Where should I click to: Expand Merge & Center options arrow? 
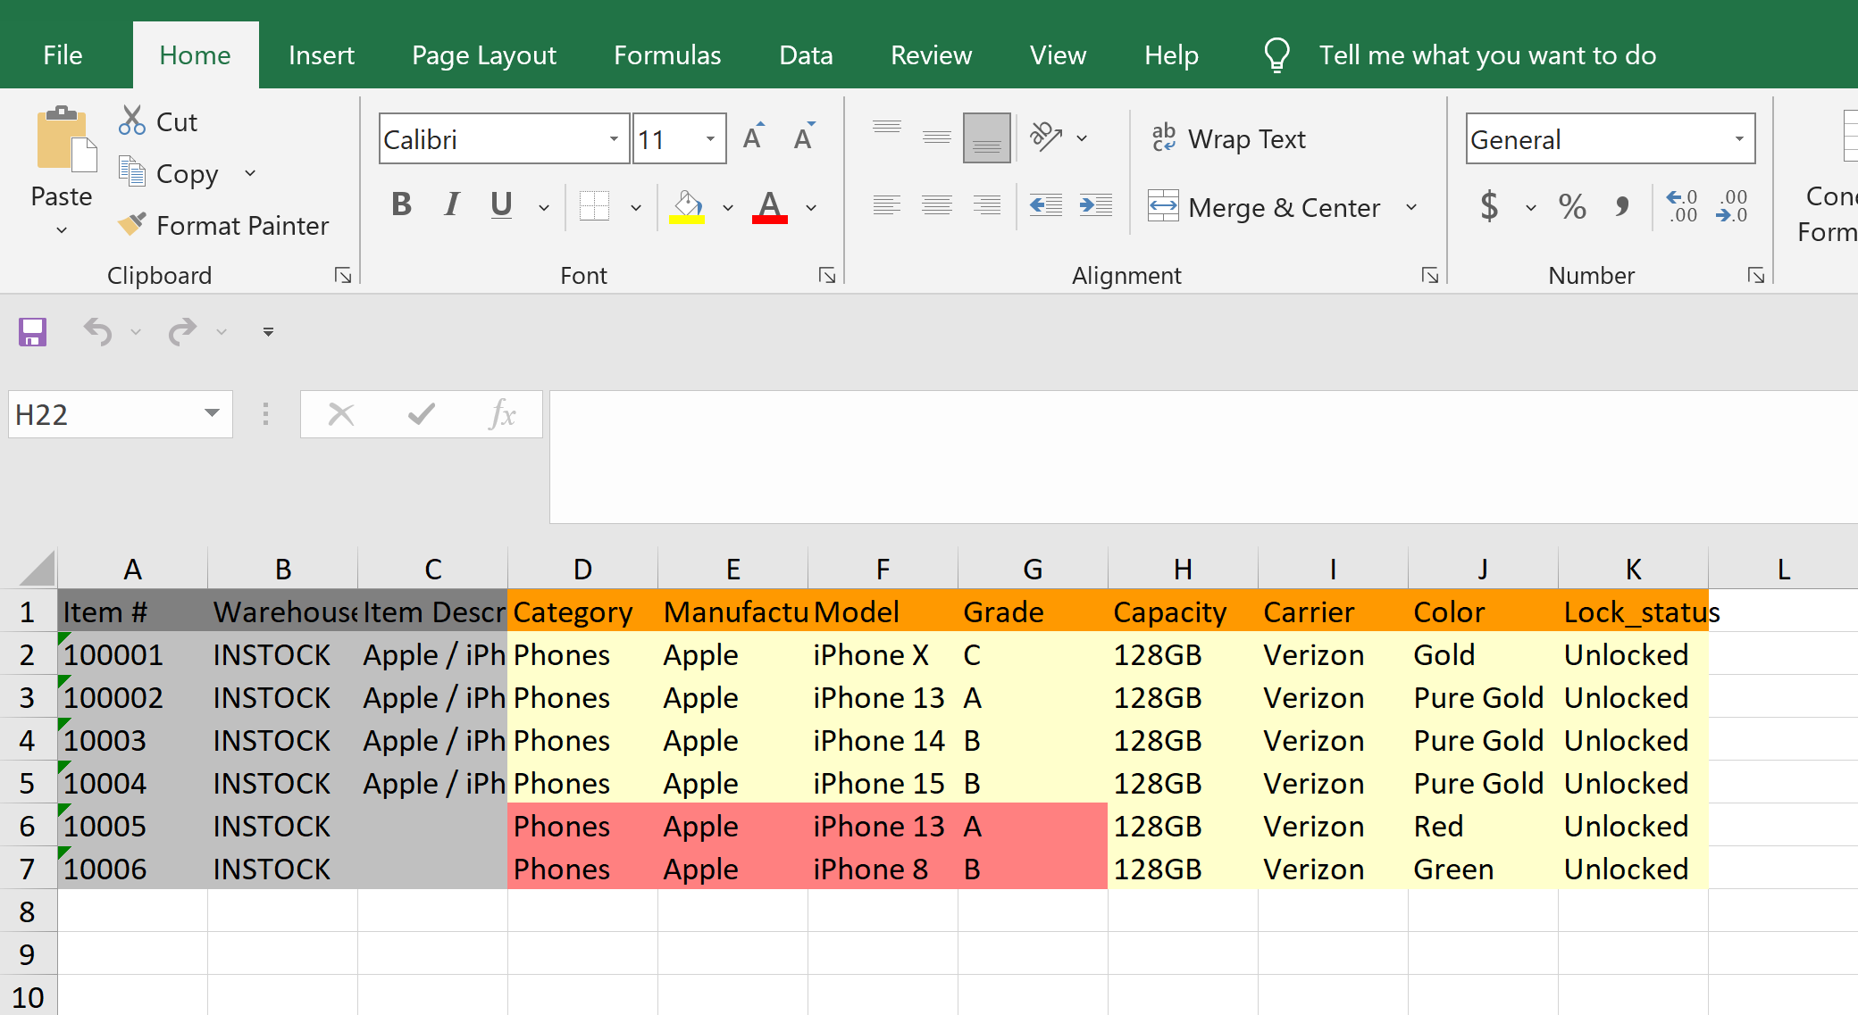[x=1411, y=207]
